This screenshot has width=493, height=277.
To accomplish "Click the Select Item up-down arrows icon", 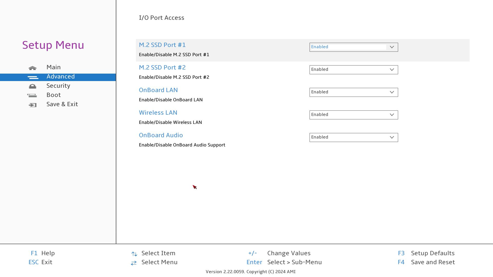I will (x=134, y=254).
